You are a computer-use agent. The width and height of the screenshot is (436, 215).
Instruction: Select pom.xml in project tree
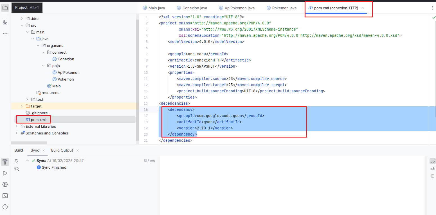coord(75,120)
